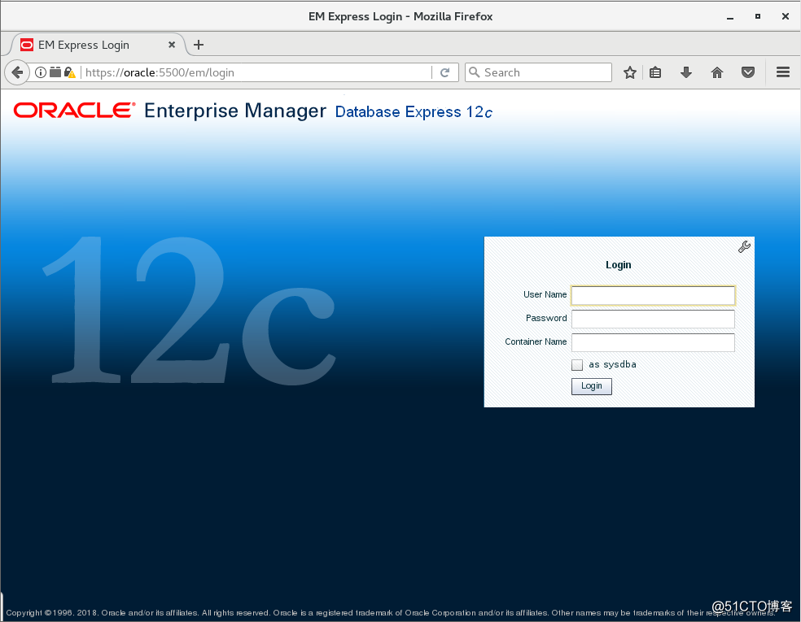
Task: Reload the page with the refresh icon
Action: click(x=445, y=72)
